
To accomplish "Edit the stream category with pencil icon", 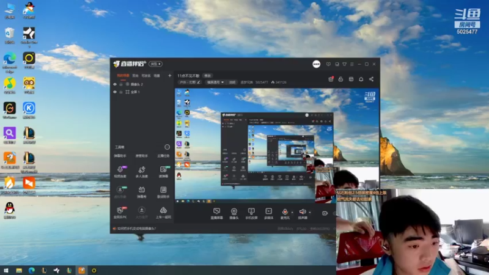I will click(199, 82).
